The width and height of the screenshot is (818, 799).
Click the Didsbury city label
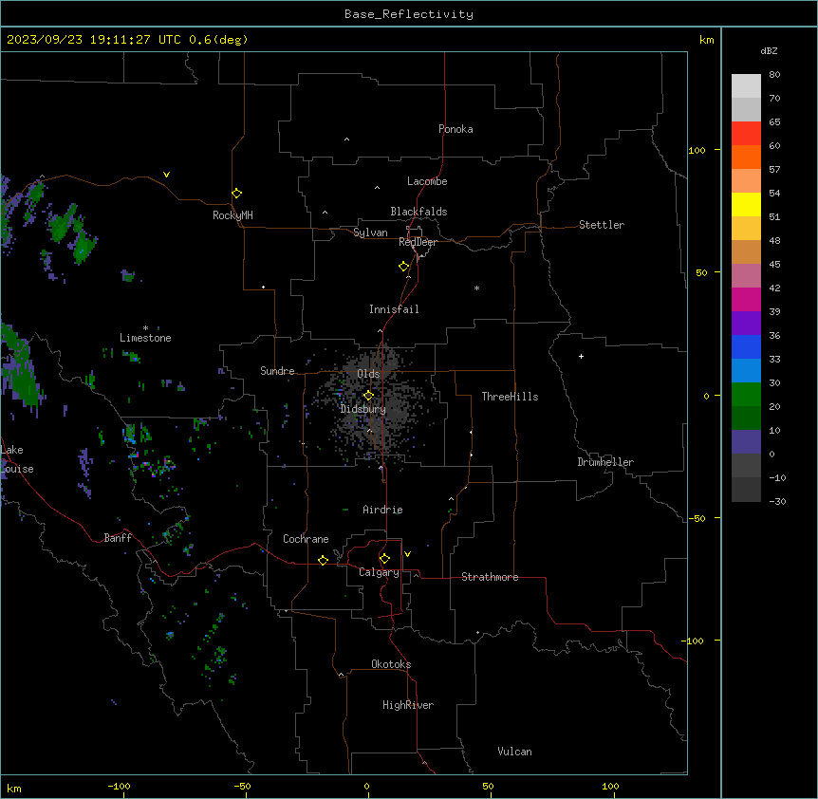[x=363, y=409]
